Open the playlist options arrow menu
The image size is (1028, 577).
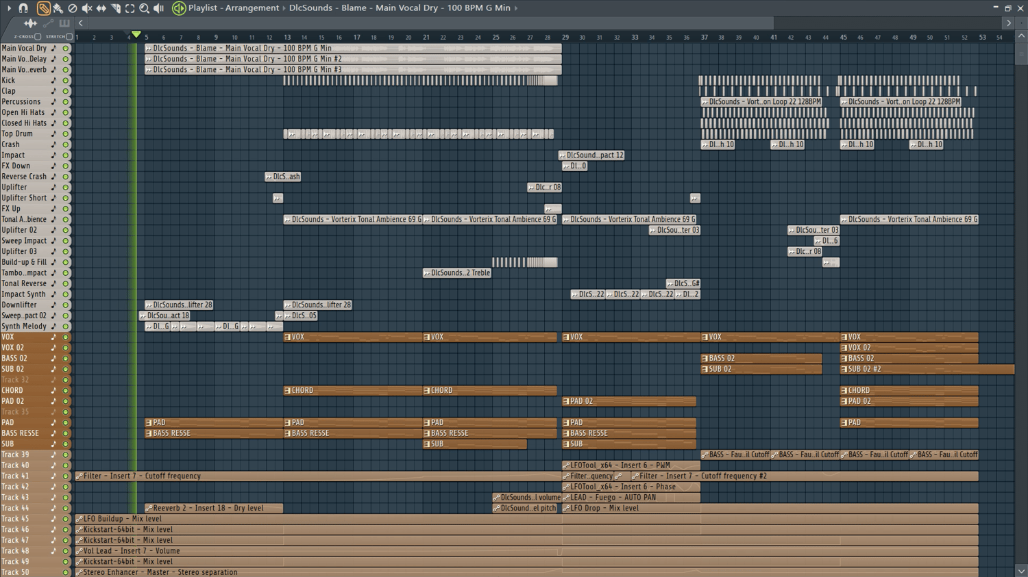[x=9, y=8]
